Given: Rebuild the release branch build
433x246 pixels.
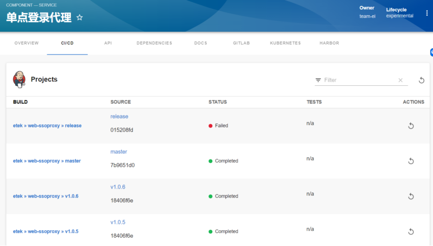Looking at the screenshot, I should click(x=411, y=126).
